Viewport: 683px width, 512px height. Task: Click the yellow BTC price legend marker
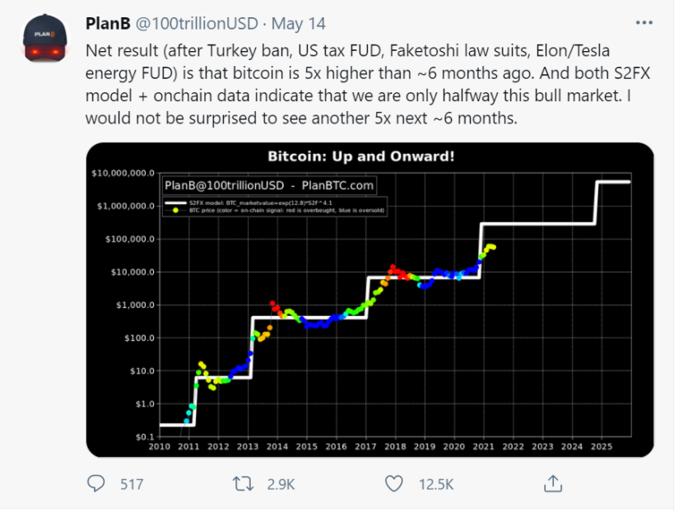[x=175, y=210]
